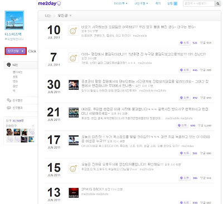Click the '17 JUN 2011' date
This screenshot has height=204, width=223.
(54, 142)
